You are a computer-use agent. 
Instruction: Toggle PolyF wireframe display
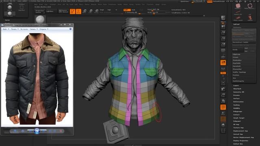point(223,107)
